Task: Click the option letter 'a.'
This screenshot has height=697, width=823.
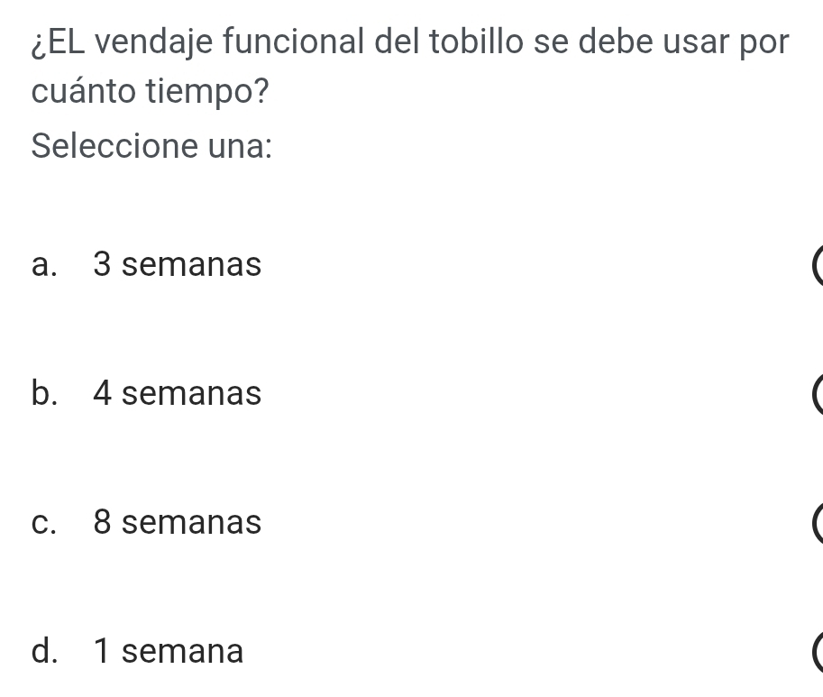Action: point(44,264)
